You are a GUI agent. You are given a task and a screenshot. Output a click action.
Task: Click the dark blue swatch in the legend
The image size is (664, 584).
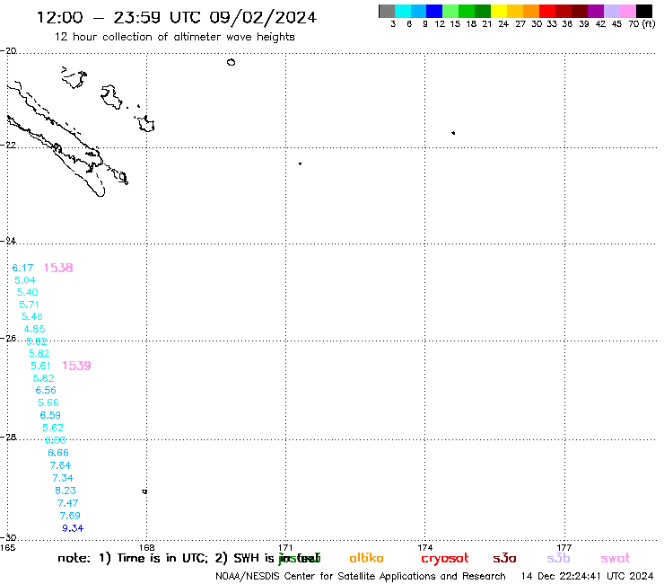tap(435, 11)
